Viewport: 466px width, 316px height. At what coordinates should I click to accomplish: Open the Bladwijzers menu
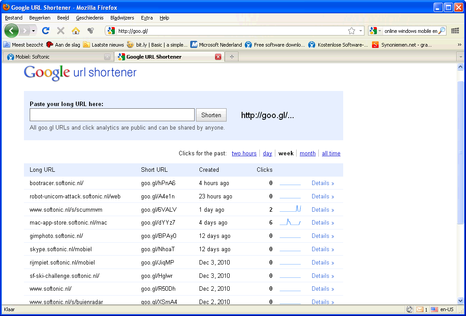pyautogui.click(x=122, y=18)
